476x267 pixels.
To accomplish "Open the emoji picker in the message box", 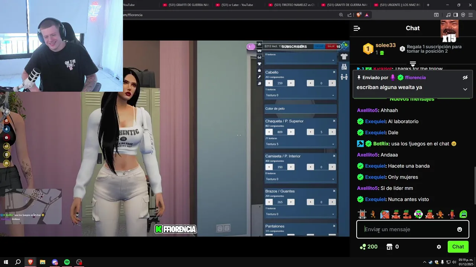I will pos(460,229).
